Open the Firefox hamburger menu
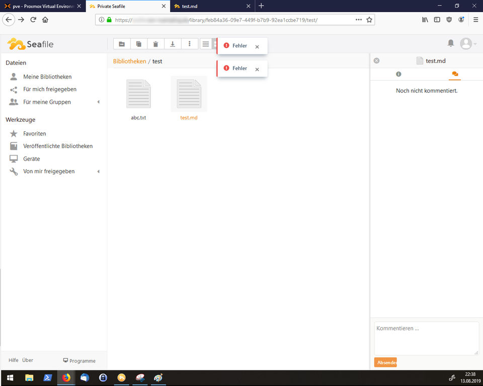483x386 pixels. (476, 20)
